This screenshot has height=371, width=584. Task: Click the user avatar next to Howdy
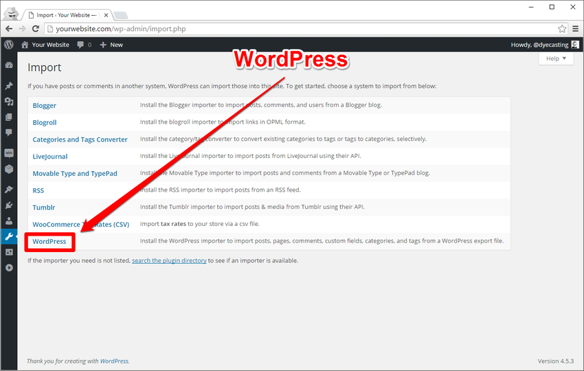coord(575,45)
